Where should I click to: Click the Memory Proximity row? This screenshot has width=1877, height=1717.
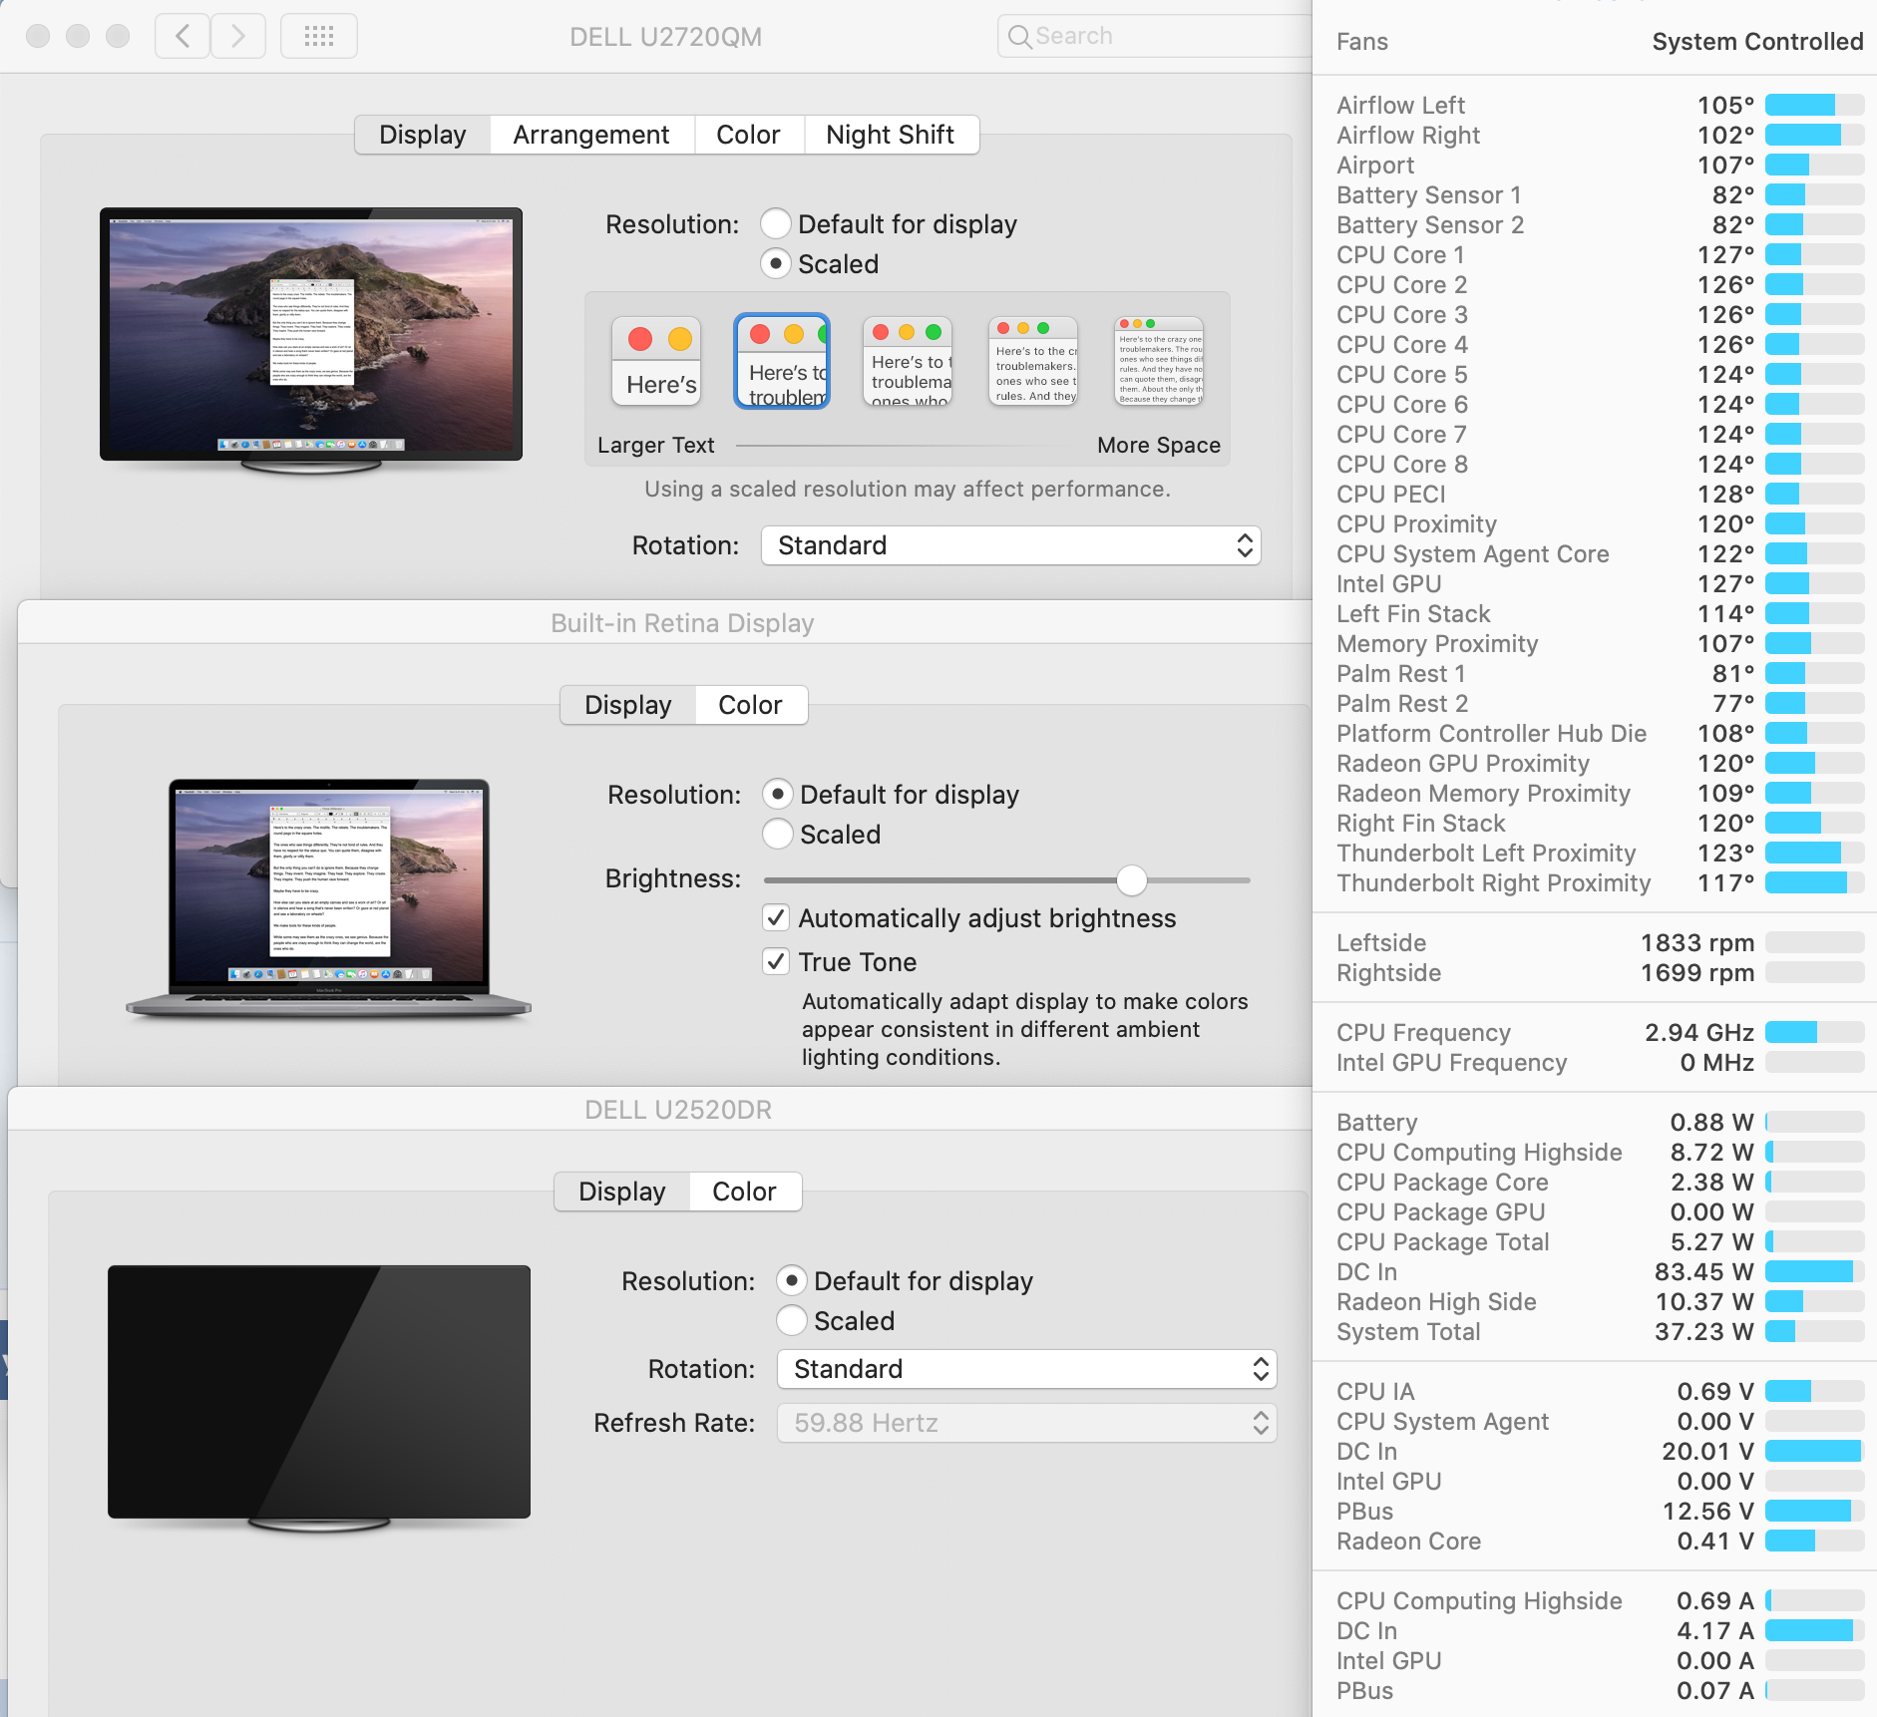pyautogui.click(x=1600, y=643)
